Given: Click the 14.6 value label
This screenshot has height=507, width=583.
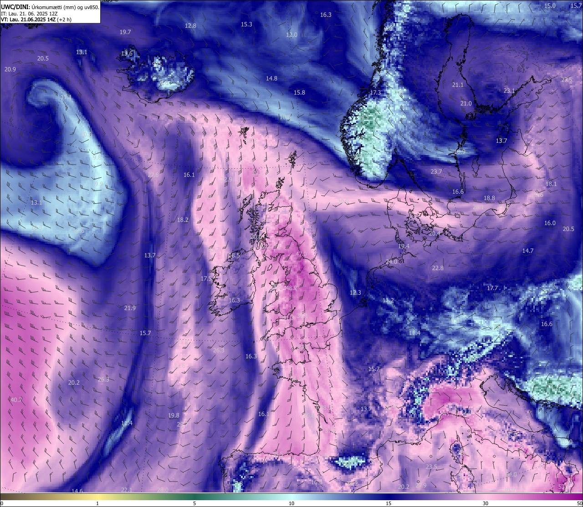Looking at the screenshot, I should (x=77, y=491).
